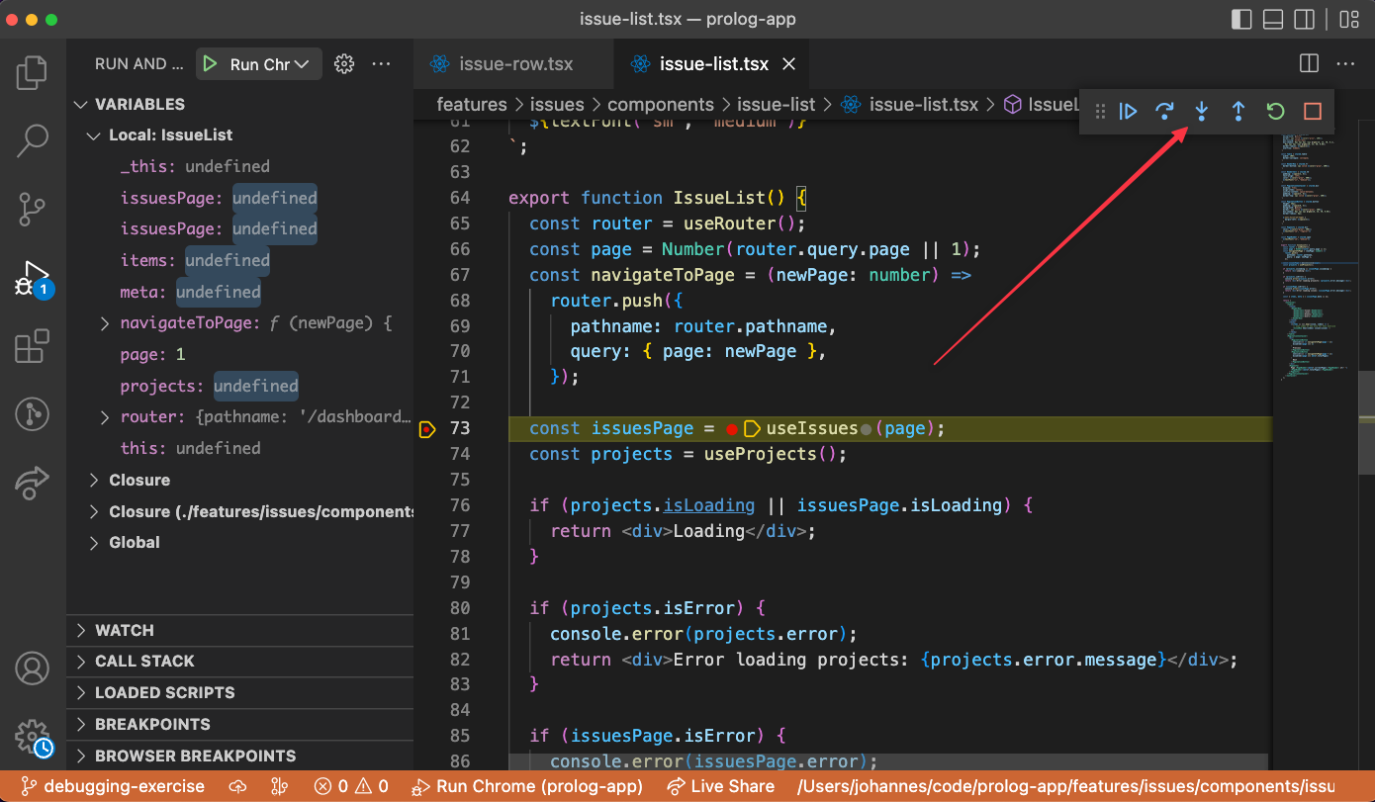The width and height of the screenshot is (1375, 802).
Task: Close the issue-list.tsx tab
Action: tap(788, 64)
